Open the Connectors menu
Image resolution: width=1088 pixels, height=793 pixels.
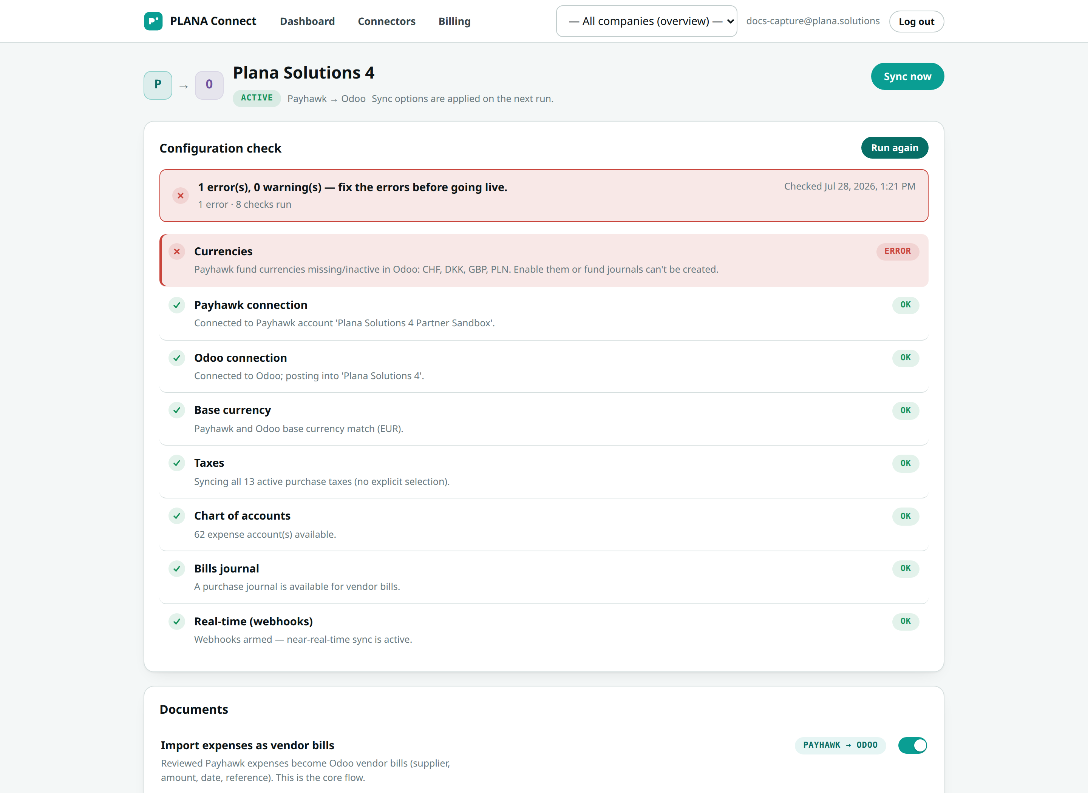(x=386, y=21)
